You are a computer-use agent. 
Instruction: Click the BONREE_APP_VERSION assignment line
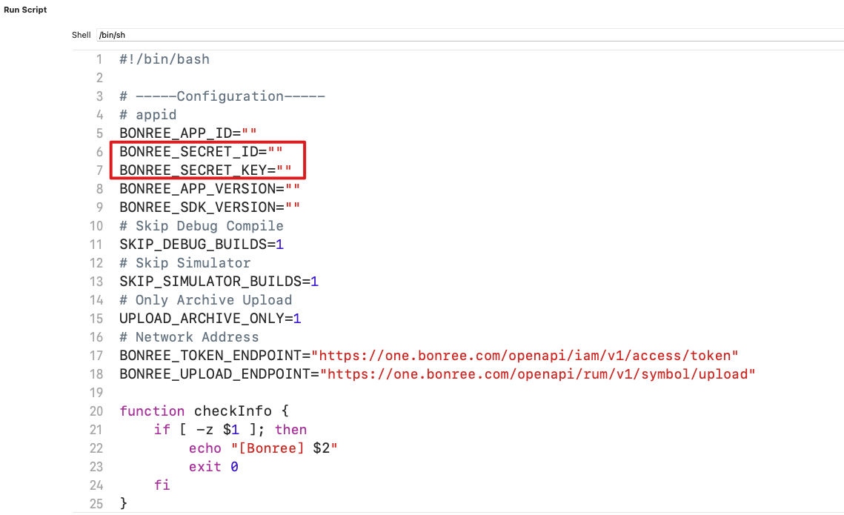[x=209, y=189]
